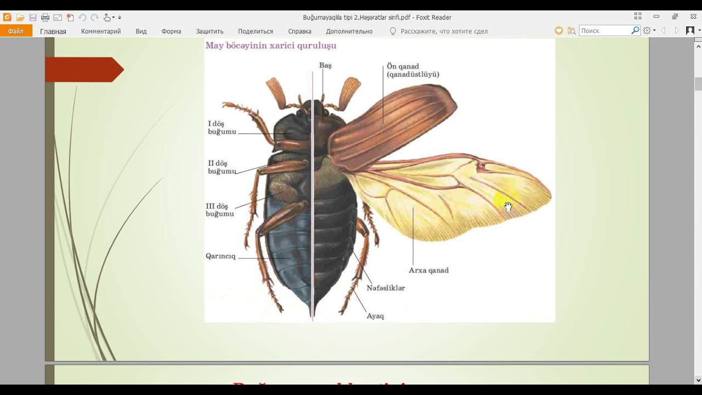Click the 'May böcəyinin xarici quruluşu' heading
This screenshot has height=395, width=702.
[271, 46]
